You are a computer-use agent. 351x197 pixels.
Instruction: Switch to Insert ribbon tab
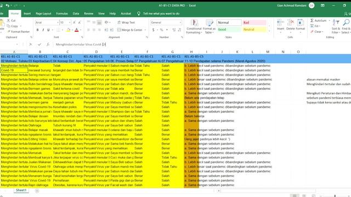tap(27, 14)
